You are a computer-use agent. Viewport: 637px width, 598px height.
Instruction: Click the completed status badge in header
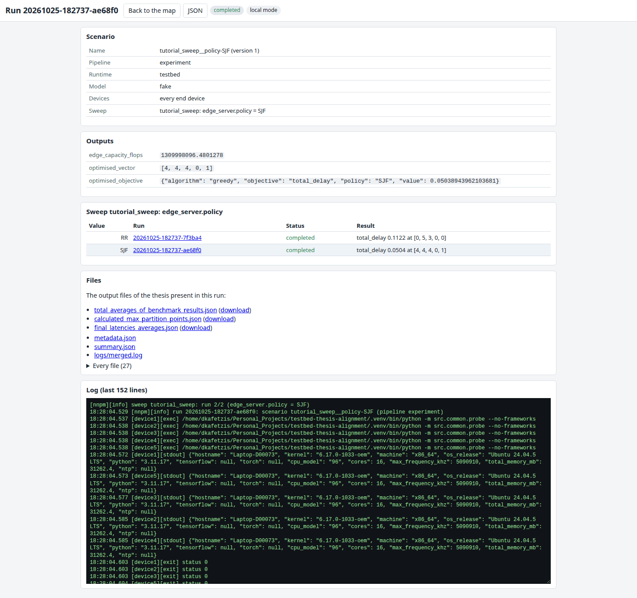click(x=227, y=10)
